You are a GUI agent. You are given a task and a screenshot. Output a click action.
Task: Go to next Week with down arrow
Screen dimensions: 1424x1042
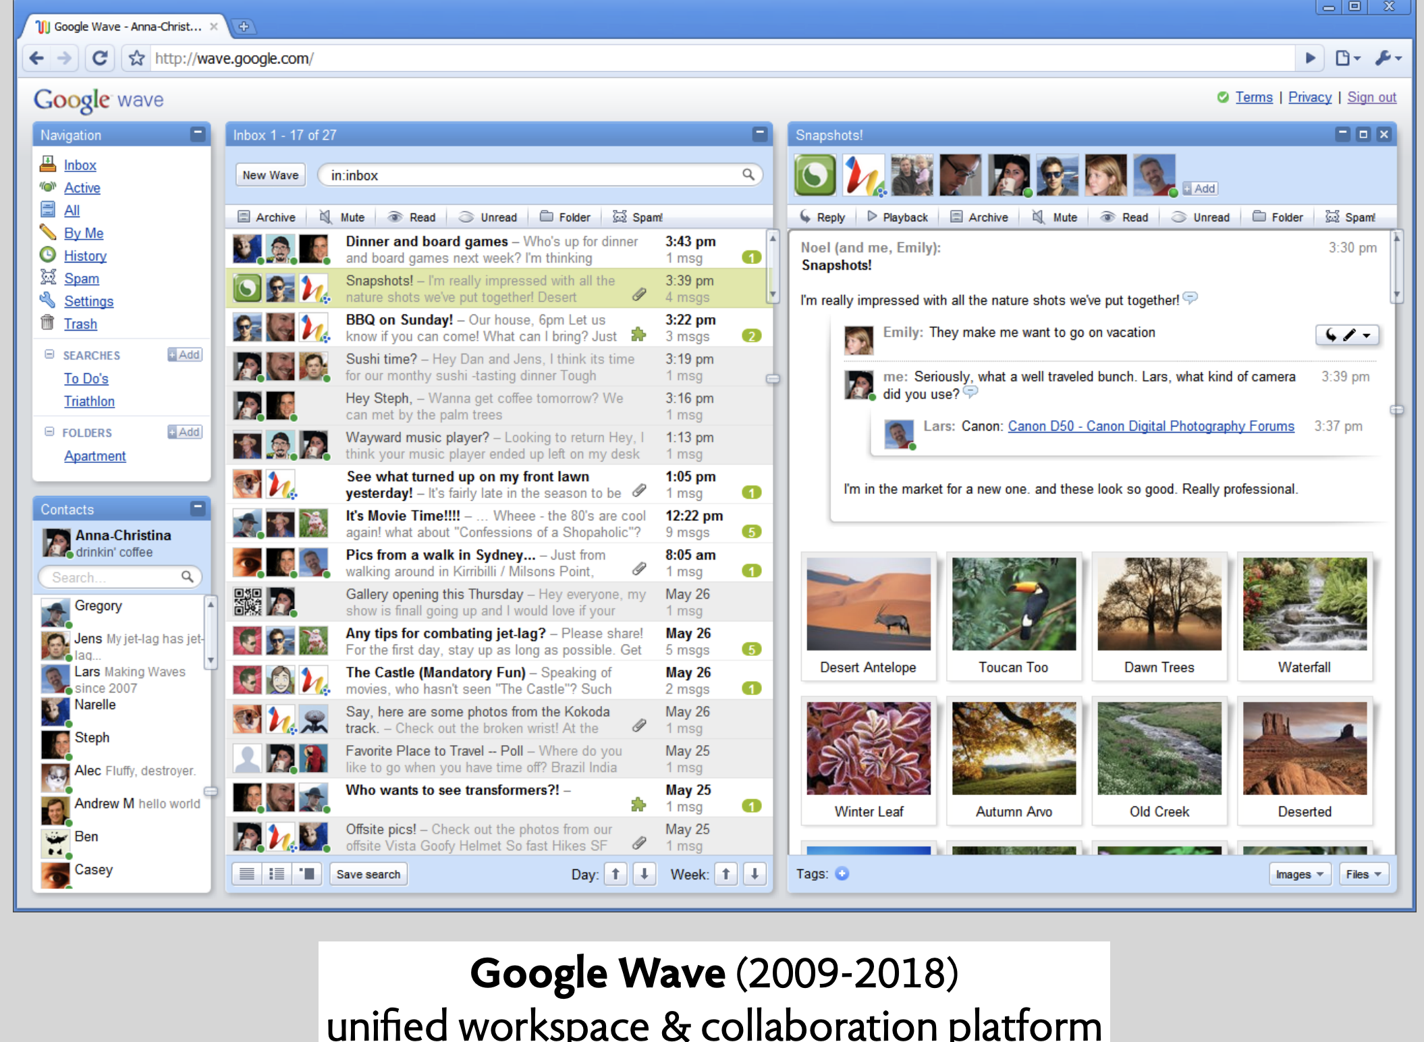[755, 874]
